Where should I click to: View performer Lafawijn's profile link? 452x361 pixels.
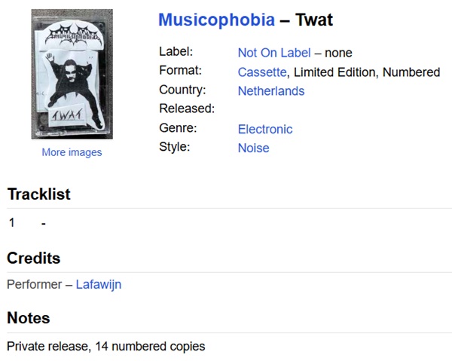[99, 285]
